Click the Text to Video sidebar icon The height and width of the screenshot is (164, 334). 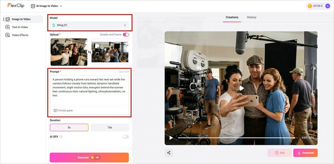click(x=8, y=27)
